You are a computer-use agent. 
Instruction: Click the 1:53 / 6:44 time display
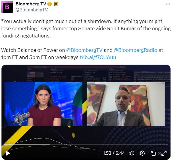point(114,153)
